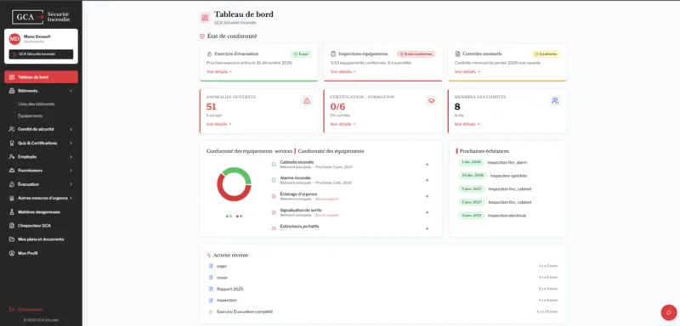
Task: Click the GCA Sécurité Incendie logo
Action: (x=41, y=16)
